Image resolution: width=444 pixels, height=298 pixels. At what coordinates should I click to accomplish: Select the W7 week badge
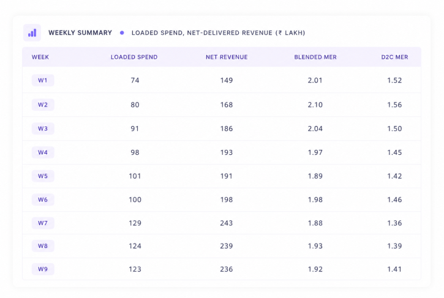point(43,223)
